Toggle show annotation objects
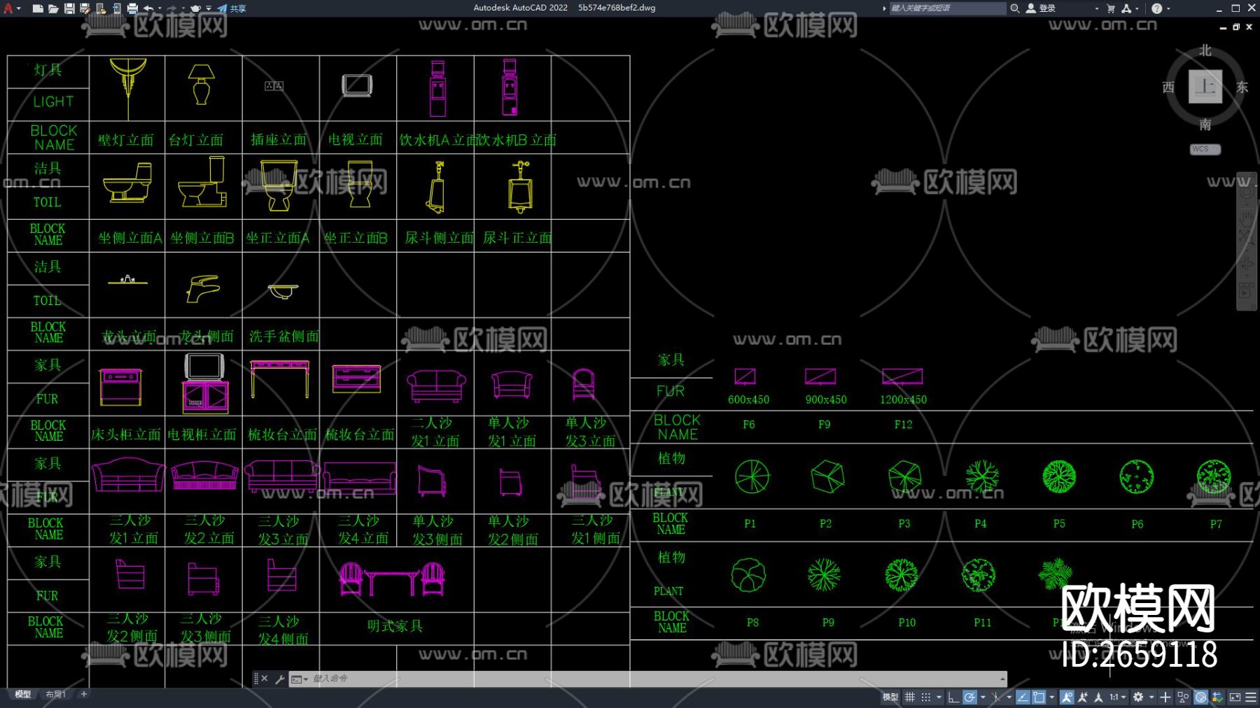This screenshot has width=1260, height=708. [1067, 697]
